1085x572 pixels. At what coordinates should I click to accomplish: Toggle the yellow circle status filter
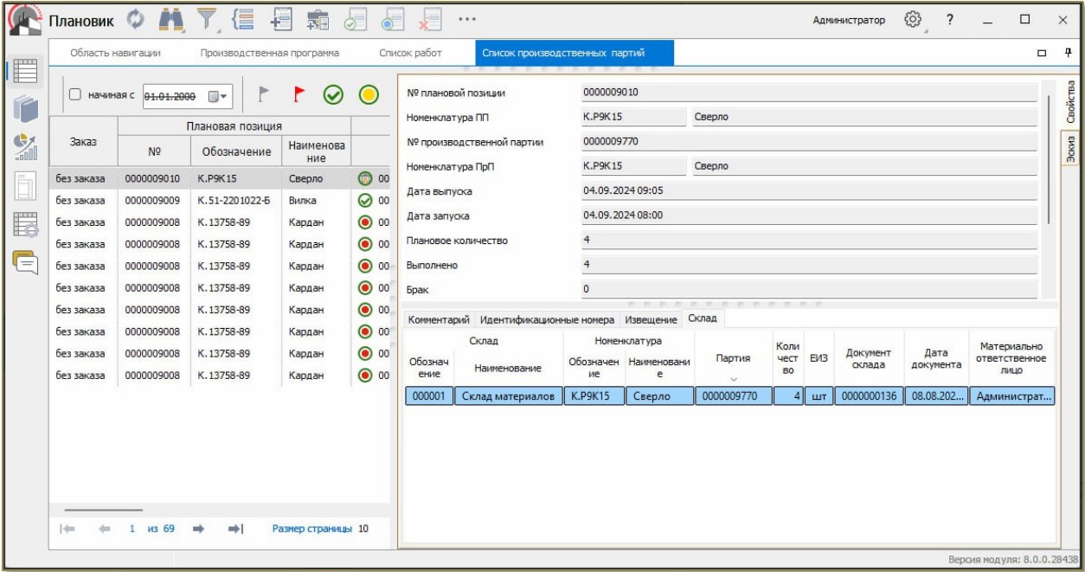click(x=368, y=95)
